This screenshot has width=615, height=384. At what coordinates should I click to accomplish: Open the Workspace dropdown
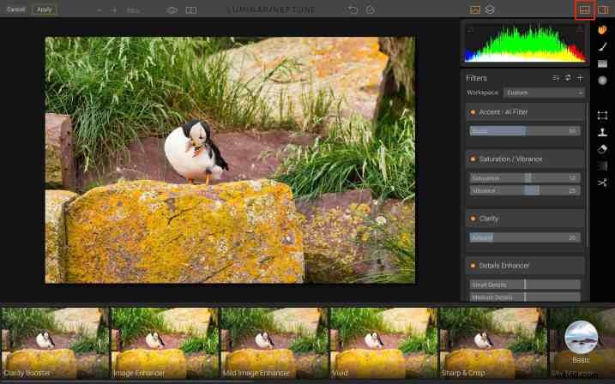pyautogui.click(x=544, y=93)
